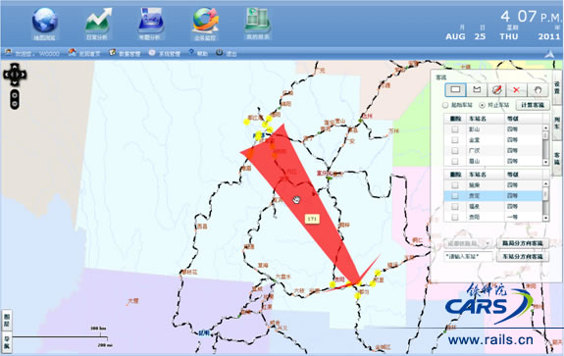Click the lower station list scroll-up arrow

(545, 183)
